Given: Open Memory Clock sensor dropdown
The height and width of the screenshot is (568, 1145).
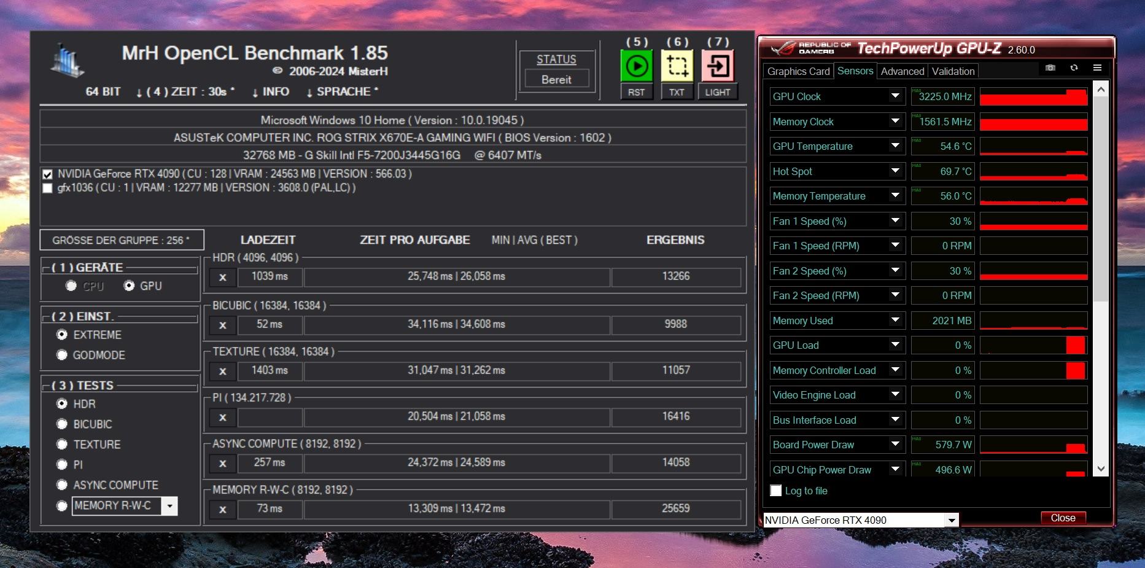Looking at the screenshot, I should click(895, 122).
